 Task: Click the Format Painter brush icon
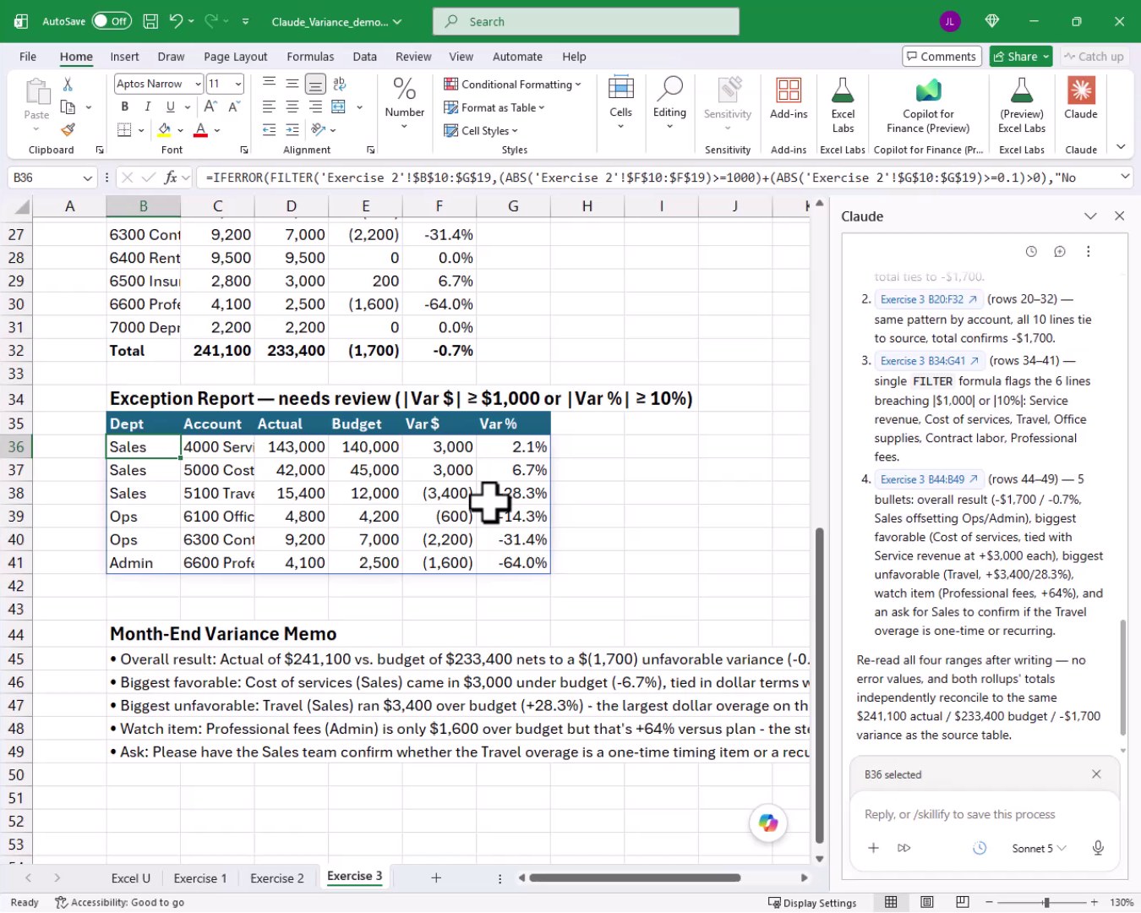68,129
